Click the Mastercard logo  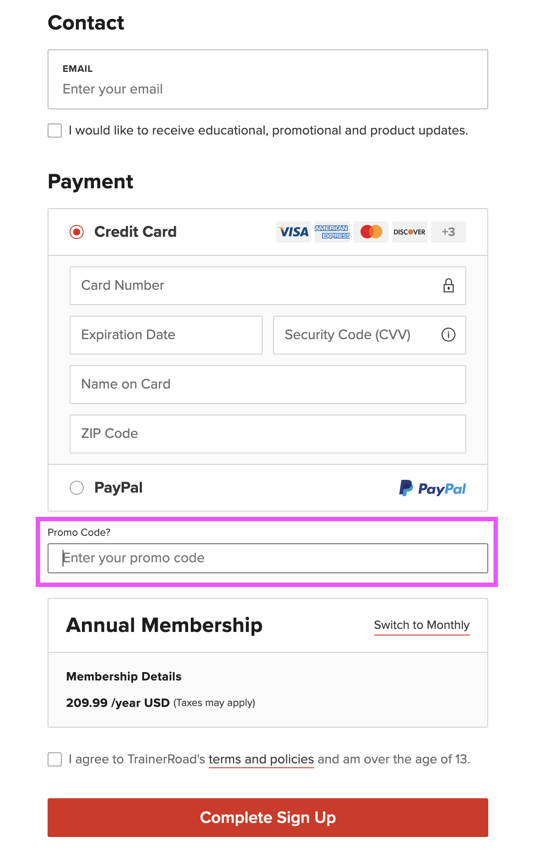click(371, 232)
